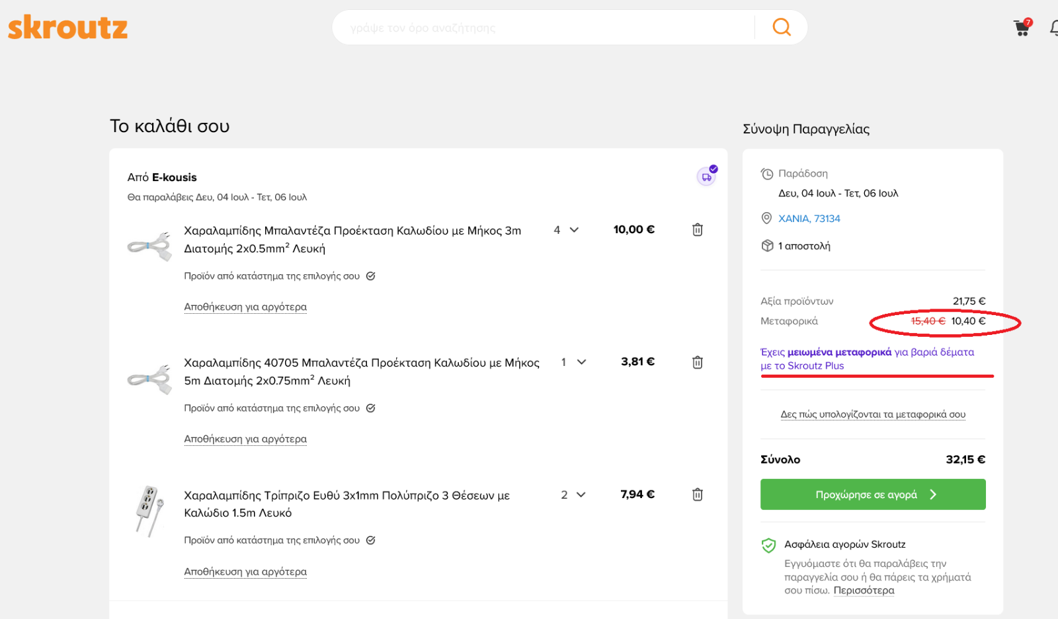Open the 3m Μπαλαντέζα product thumbnail
Image resolution: width=1058 pixels, height=619 pixels.
(149, 246)
